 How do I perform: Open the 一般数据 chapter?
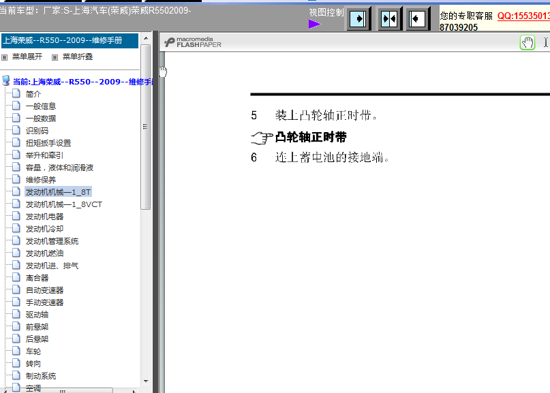tap(41, 119)
